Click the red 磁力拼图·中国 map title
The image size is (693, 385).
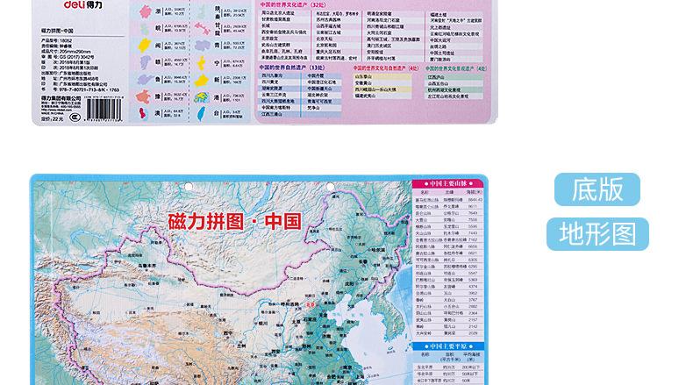[234, 221]
